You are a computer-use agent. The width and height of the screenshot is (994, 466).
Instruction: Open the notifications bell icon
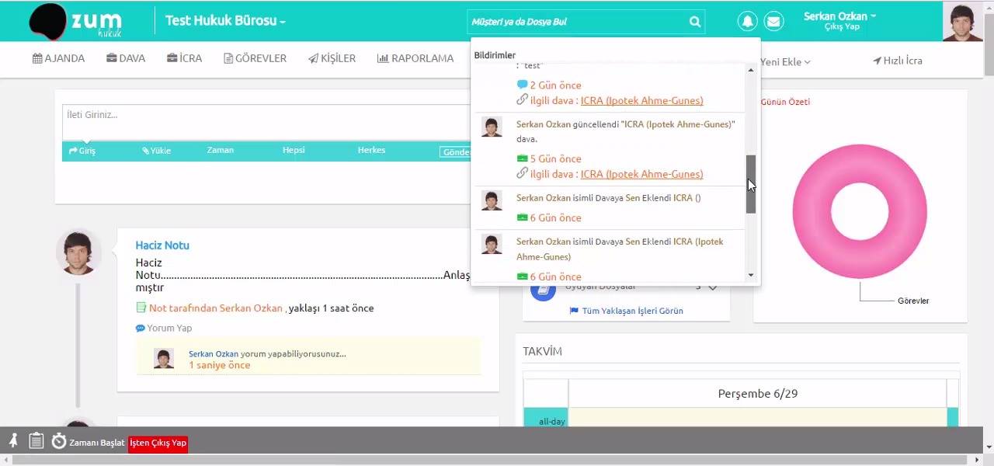pos(748,22)
